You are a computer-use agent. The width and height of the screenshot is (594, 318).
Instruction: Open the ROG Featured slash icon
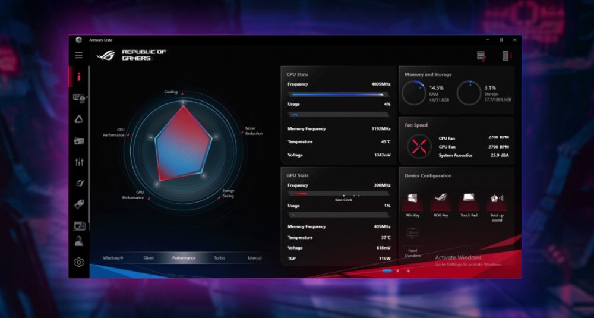tap(79, 184)
